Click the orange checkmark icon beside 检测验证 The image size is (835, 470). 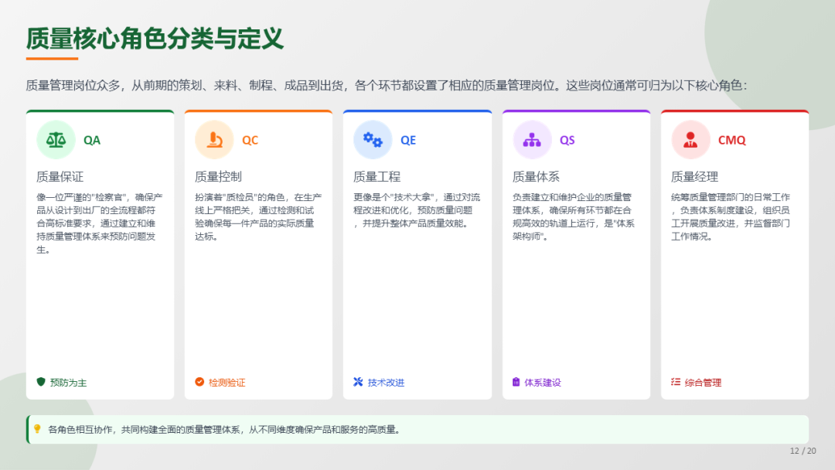(x=199, y=382)
